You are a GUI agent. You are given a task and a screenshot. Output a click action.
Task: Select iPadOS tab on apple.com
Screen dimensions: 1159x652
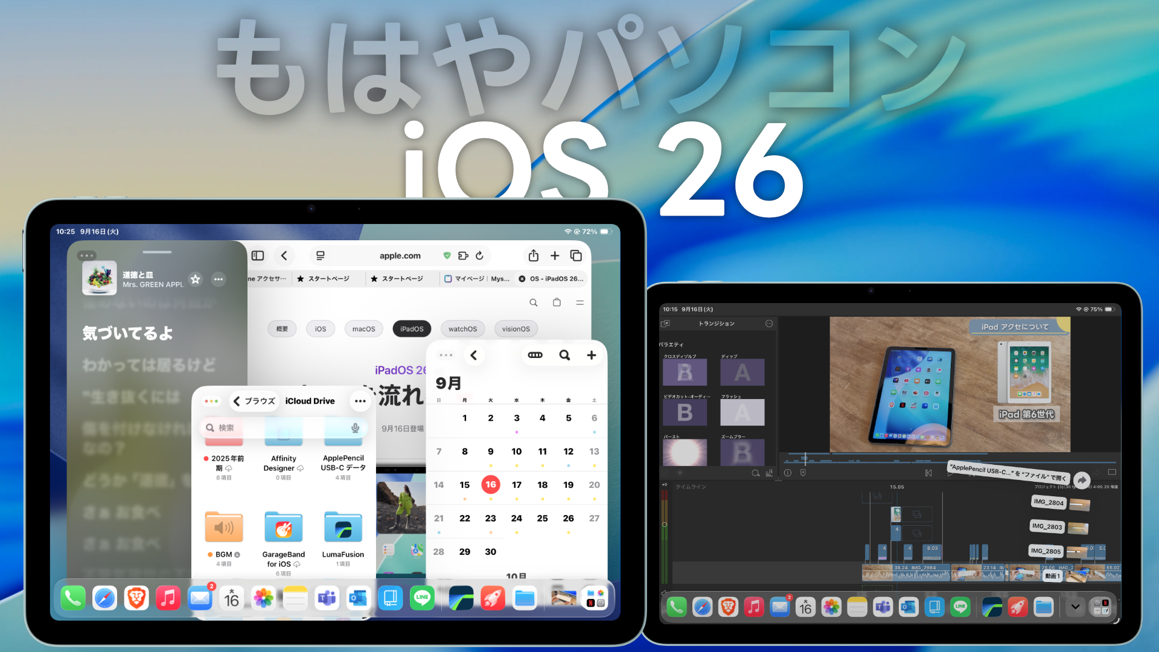pyautogui.click(x=412, y=329)
